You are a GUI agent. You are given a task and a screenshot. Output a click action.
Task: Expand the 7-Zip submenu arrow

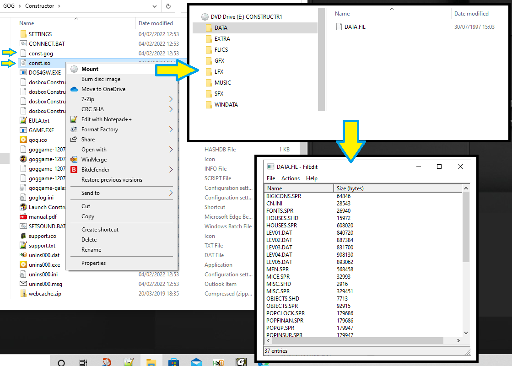(171, 99)
